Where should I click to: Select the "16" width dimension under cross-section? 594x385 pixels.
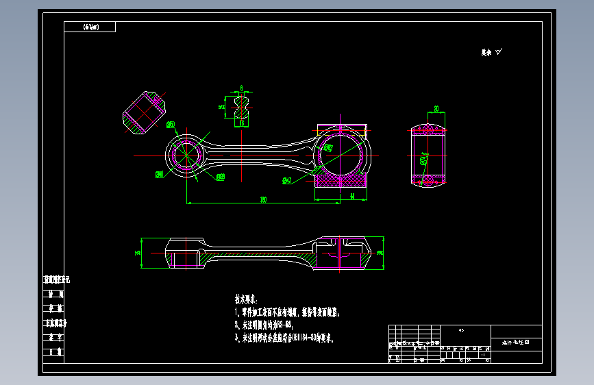[242, 123]
